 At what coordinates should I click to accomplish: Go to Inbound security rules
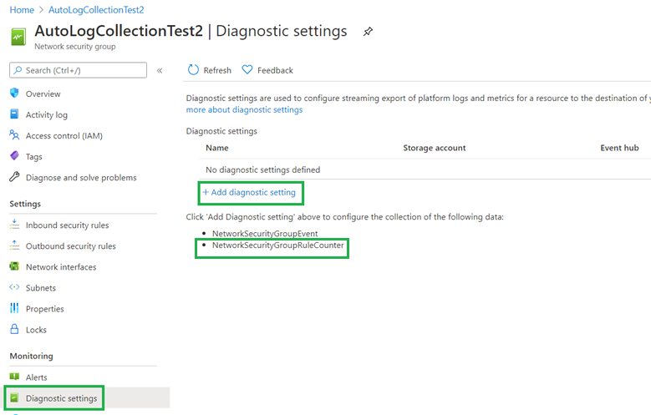[x=67, y=225]
